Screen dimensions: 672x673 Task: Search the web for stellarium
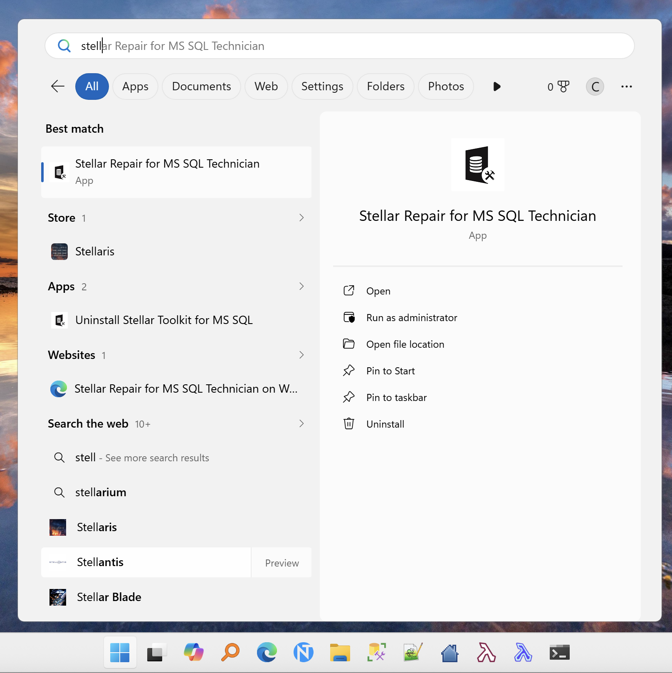coord(176,492)
